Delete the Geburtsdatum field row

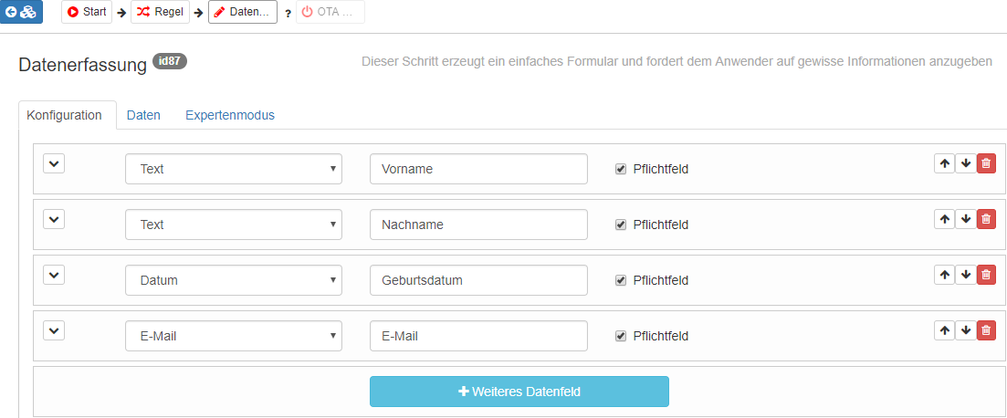tap(986, 275)
